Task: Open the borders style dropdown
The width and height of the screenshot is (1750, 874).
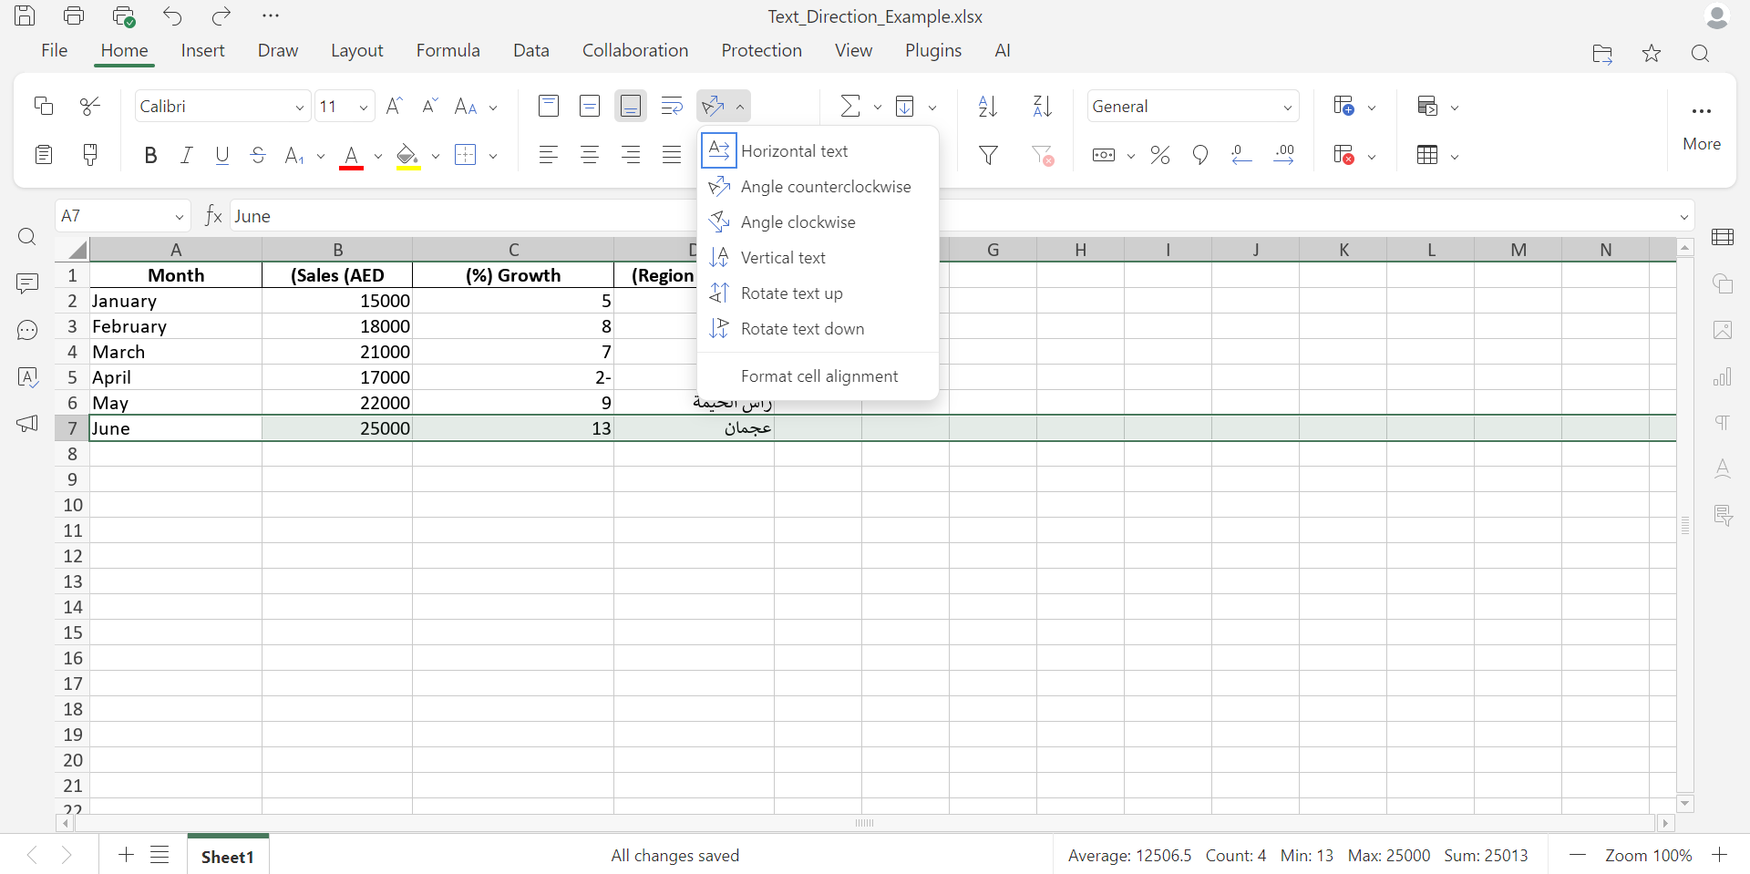Action: [493, 155]
